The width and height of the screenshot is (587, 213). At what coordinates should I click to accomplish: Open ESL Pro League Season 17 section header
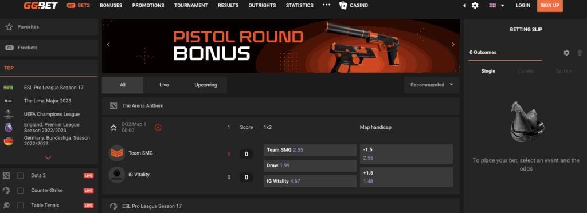281,206
